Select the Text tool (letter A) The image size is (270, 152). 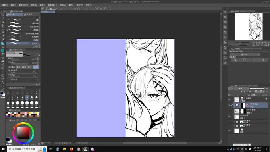(3, 83)
